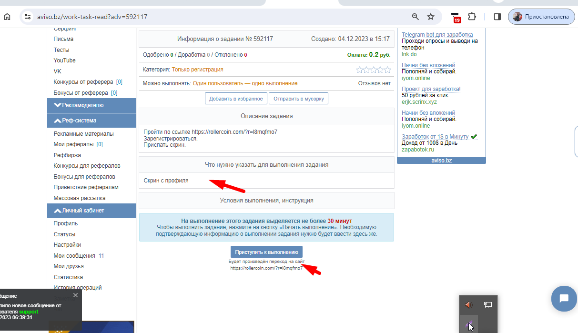Bookmark this page with the star icon
The image size is (578, 333).
[x=431, y=17]
